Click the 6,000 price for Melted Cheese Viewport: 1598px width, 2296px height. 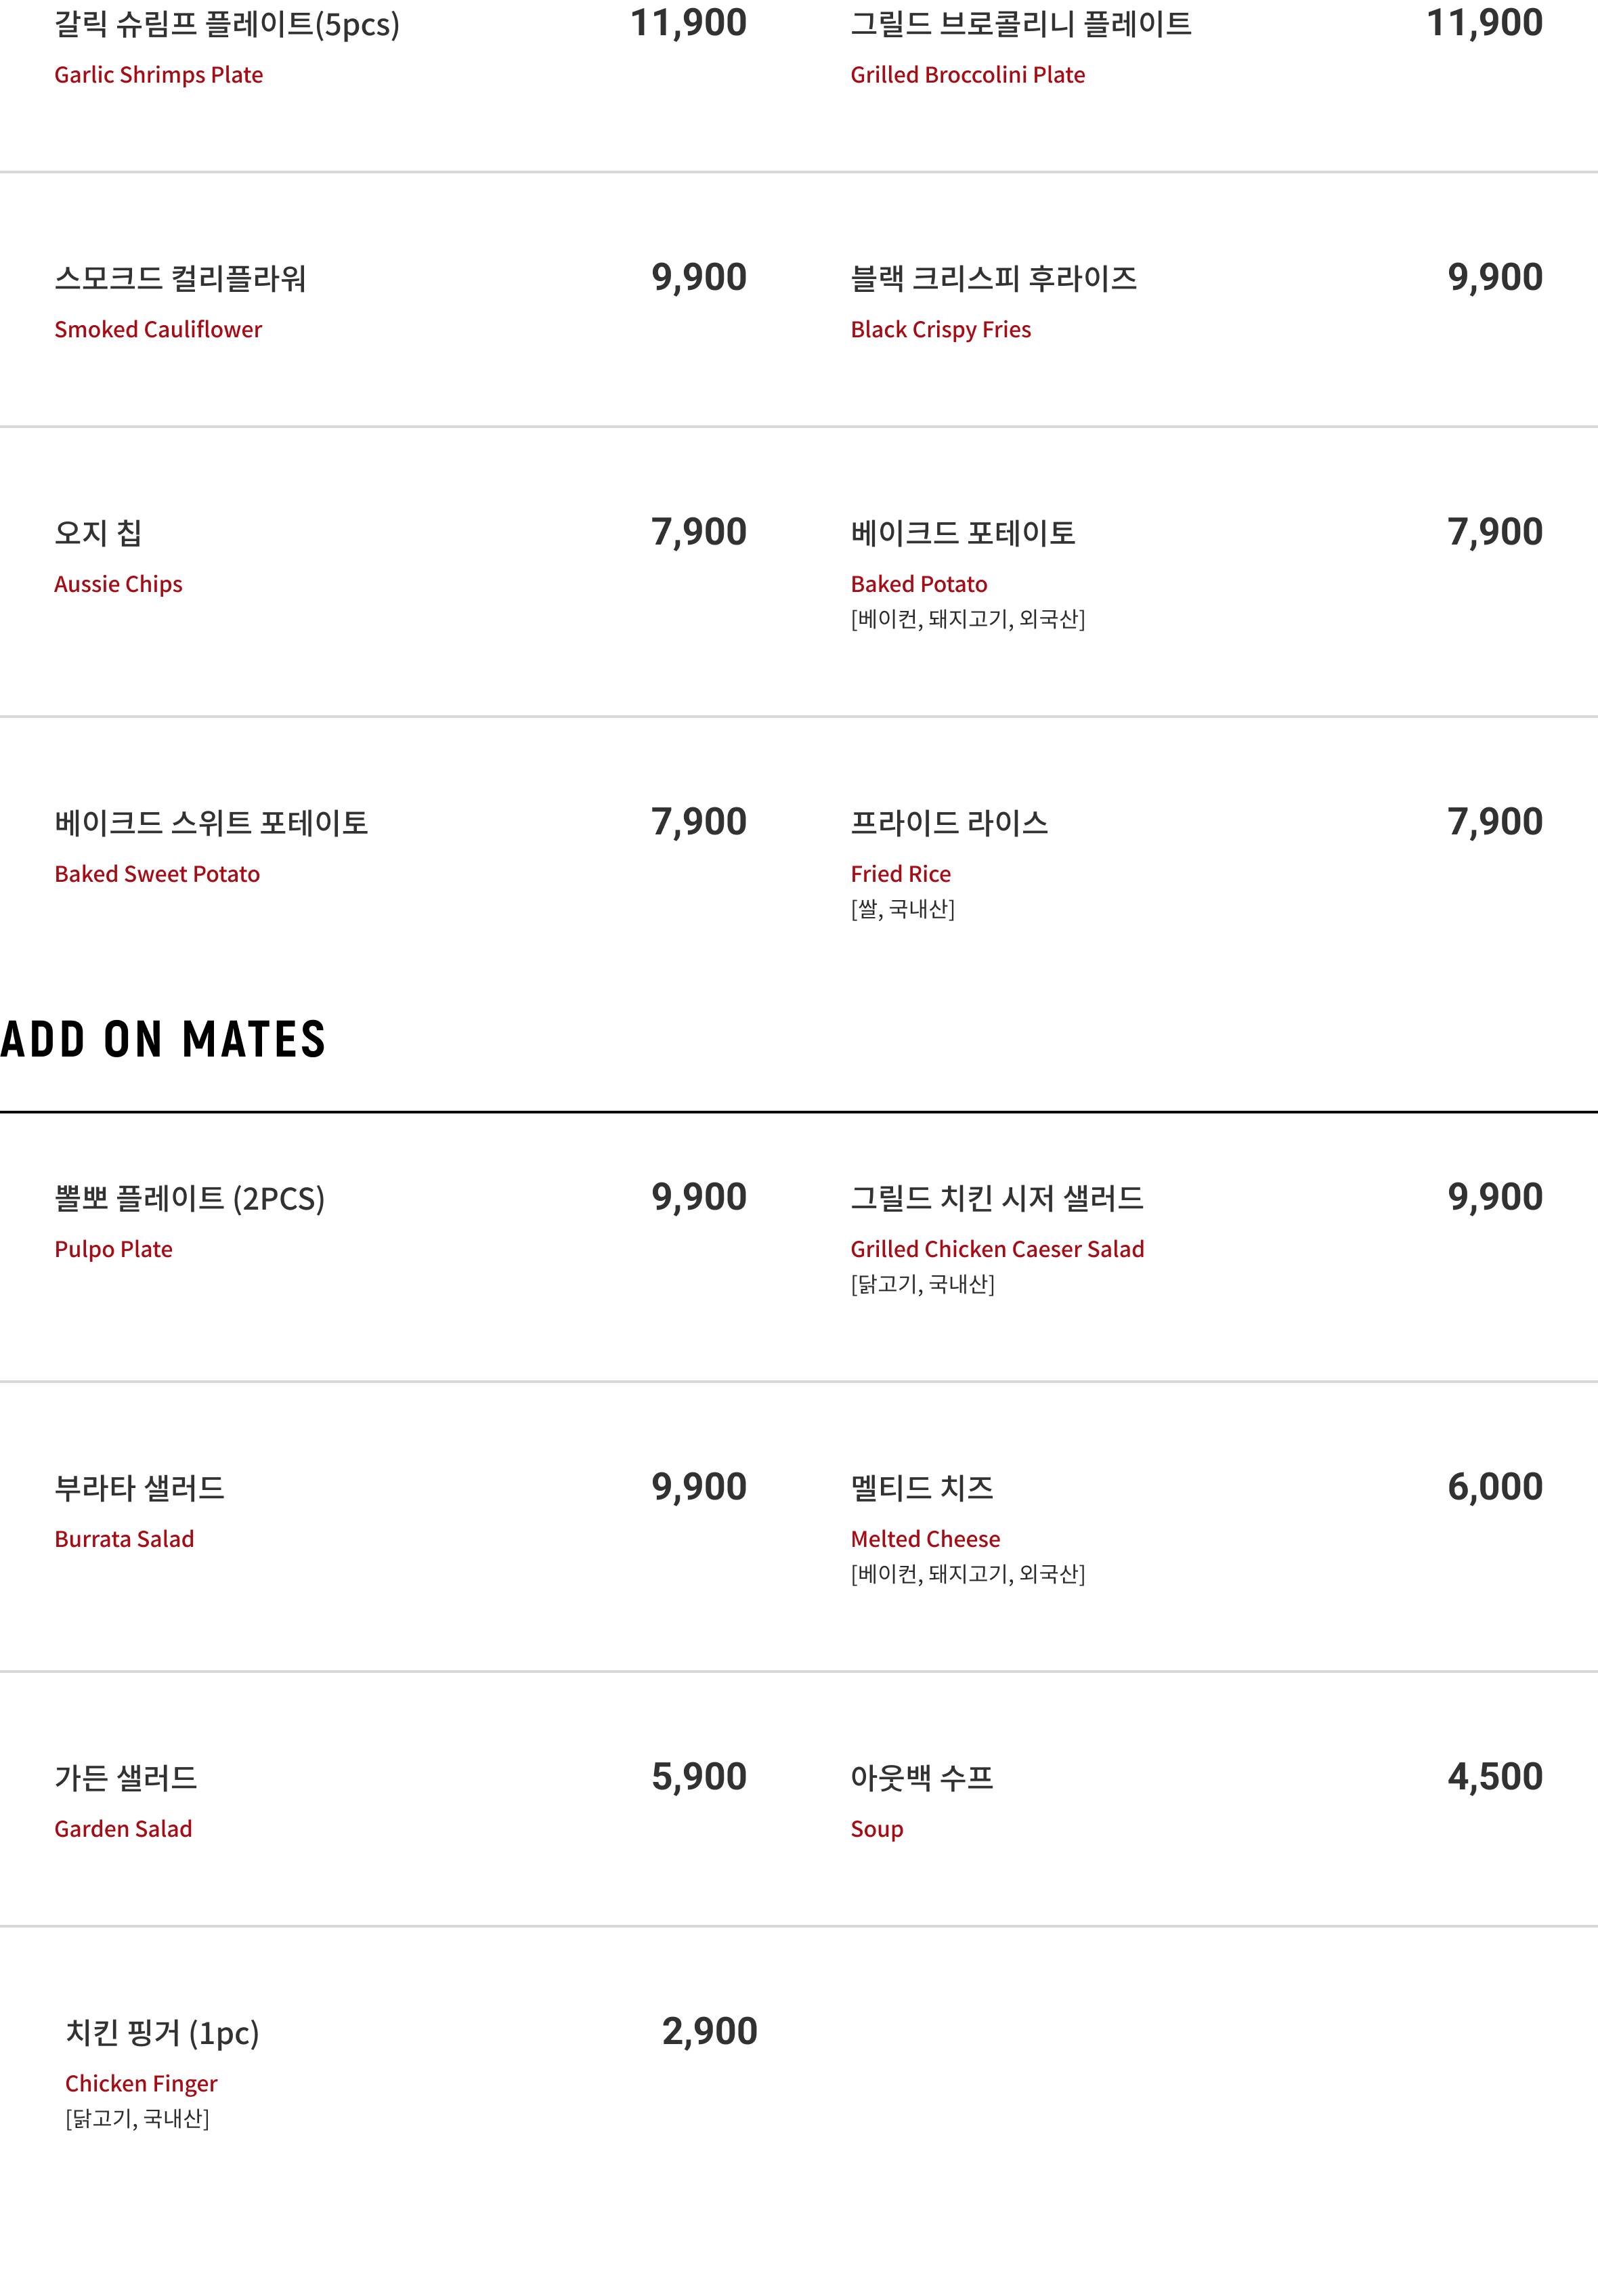tap(1495, 1487)
